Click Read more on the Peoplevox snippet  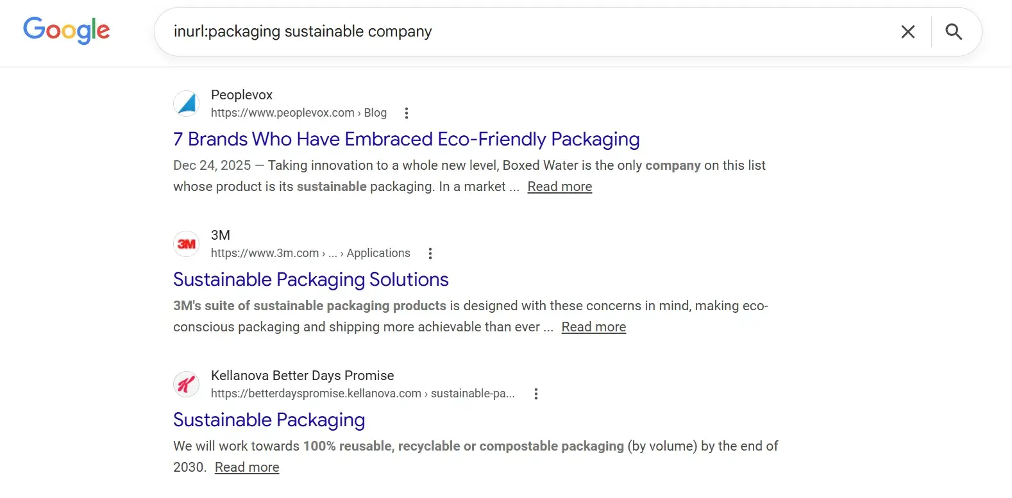coord(559,187)
